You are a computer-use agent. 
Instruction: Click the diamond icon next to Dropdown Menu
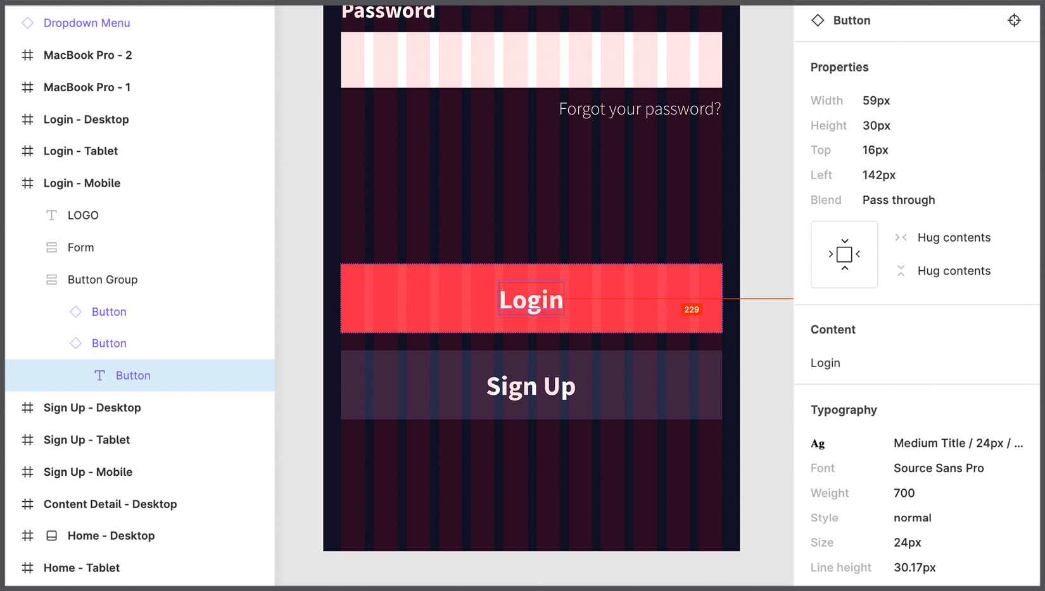point(27,23)
